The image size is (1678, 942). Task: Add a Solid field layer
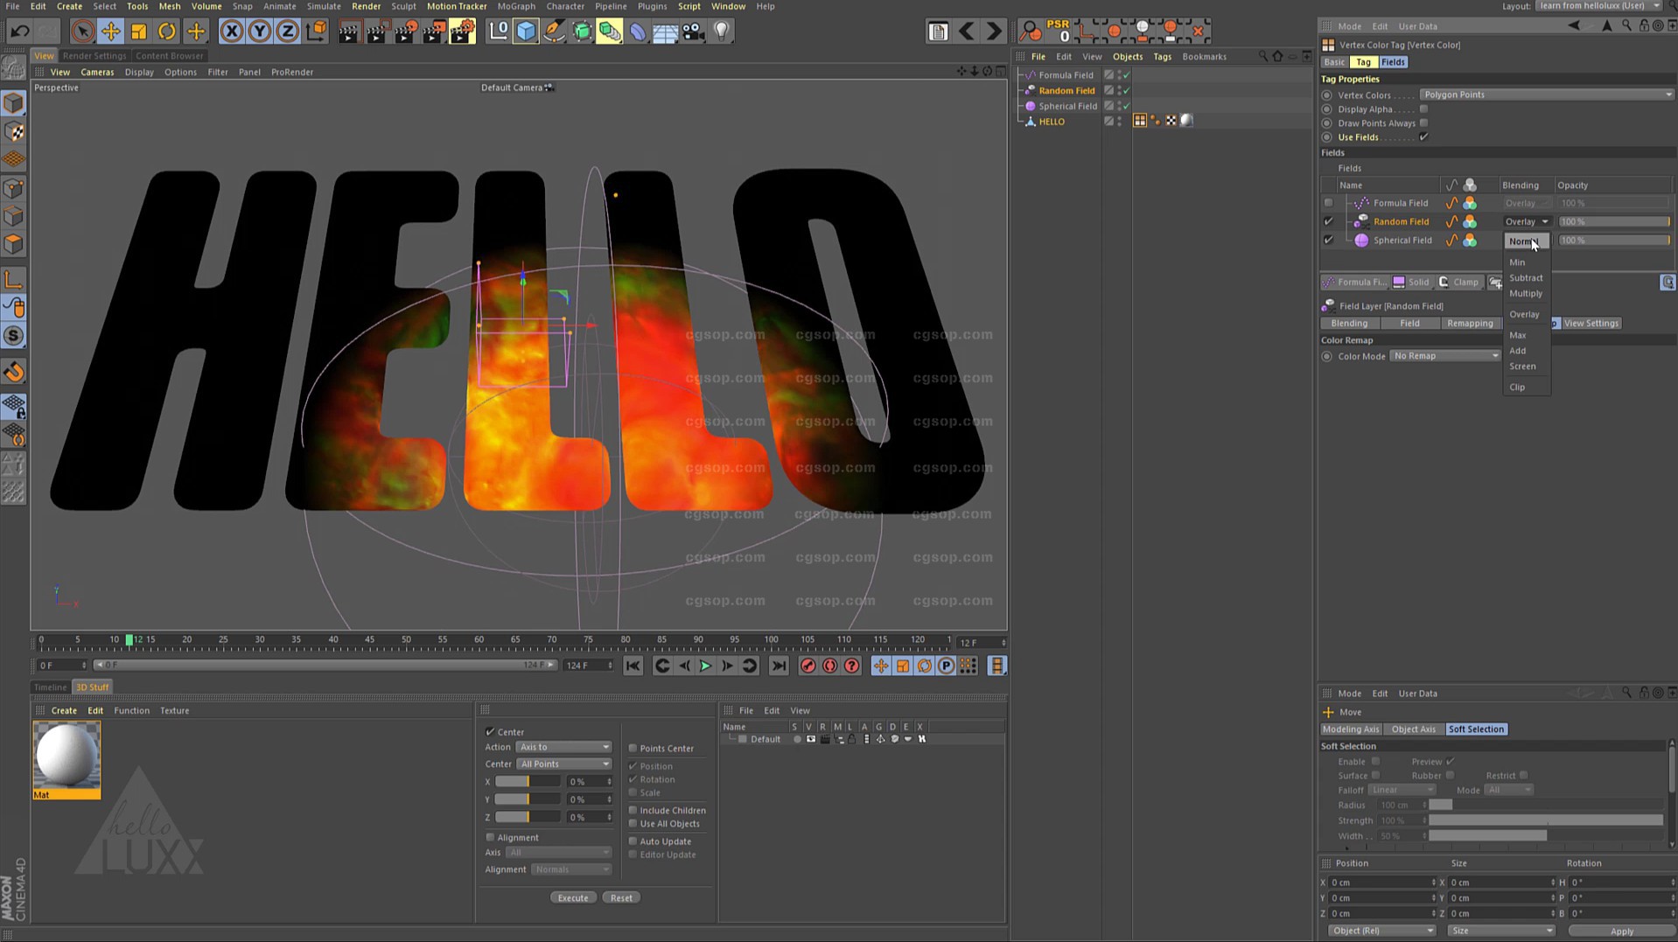(1410, 283)
